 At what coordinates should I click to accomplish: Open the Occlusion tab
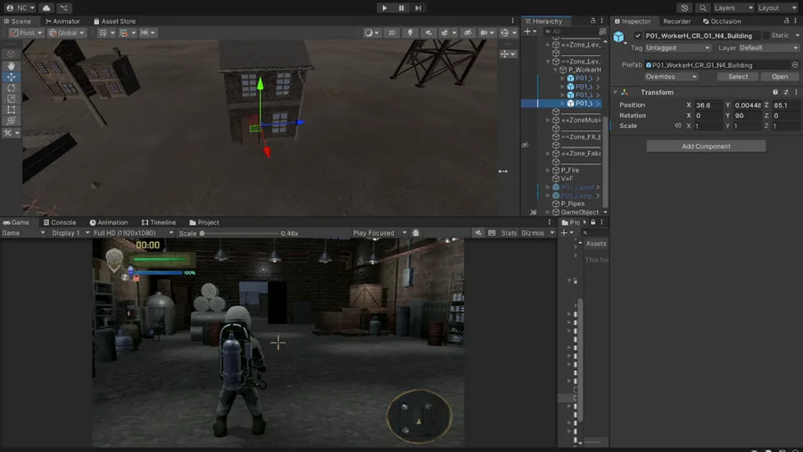[x=722, y=21]
